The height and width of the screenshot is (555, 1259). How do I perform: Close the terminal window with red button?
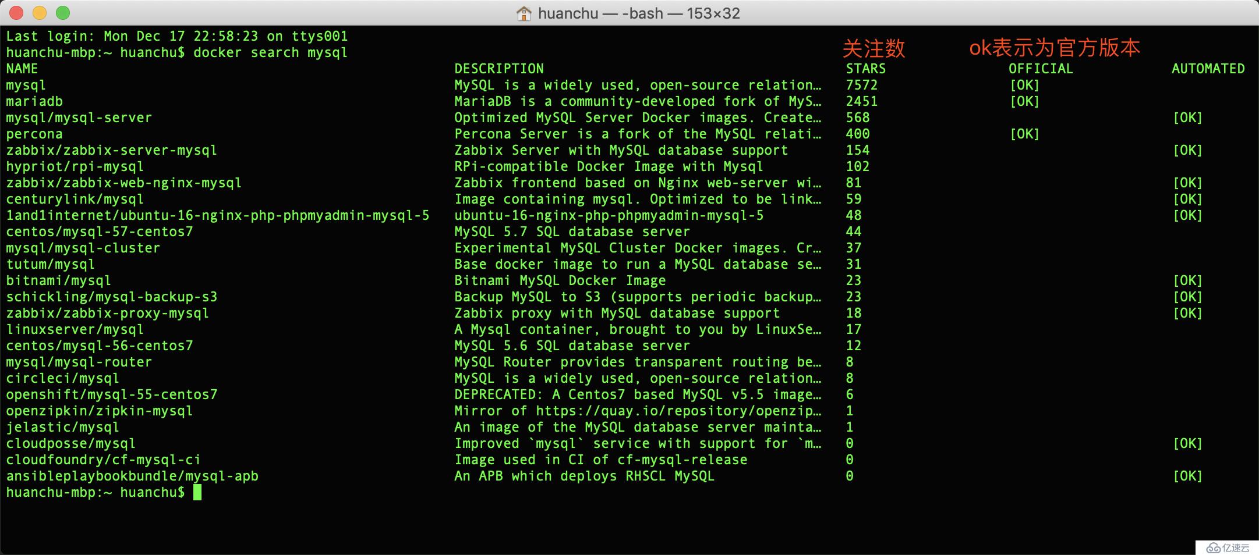[x=16, y=13]
